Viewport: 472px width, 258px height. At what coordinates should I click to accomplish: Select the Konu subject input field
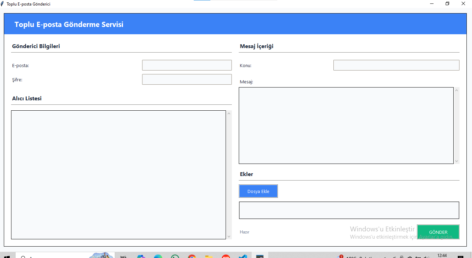pos(396,65)
